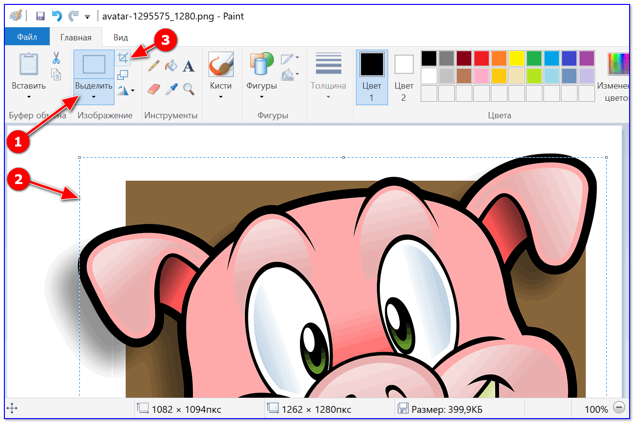Click the Resize image icon
Viewport: 634px width, 423px height.
pyautogui.click(x=123, y=74)
